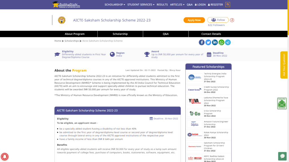Expand the Scholarship dropdown menu
This screenshot has height=162, width=289.
coord(115,5)
